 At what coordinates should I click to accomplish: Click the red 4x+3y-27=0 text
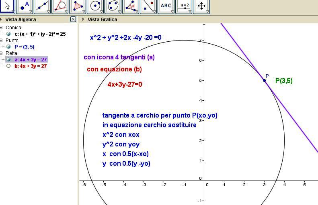125,84
